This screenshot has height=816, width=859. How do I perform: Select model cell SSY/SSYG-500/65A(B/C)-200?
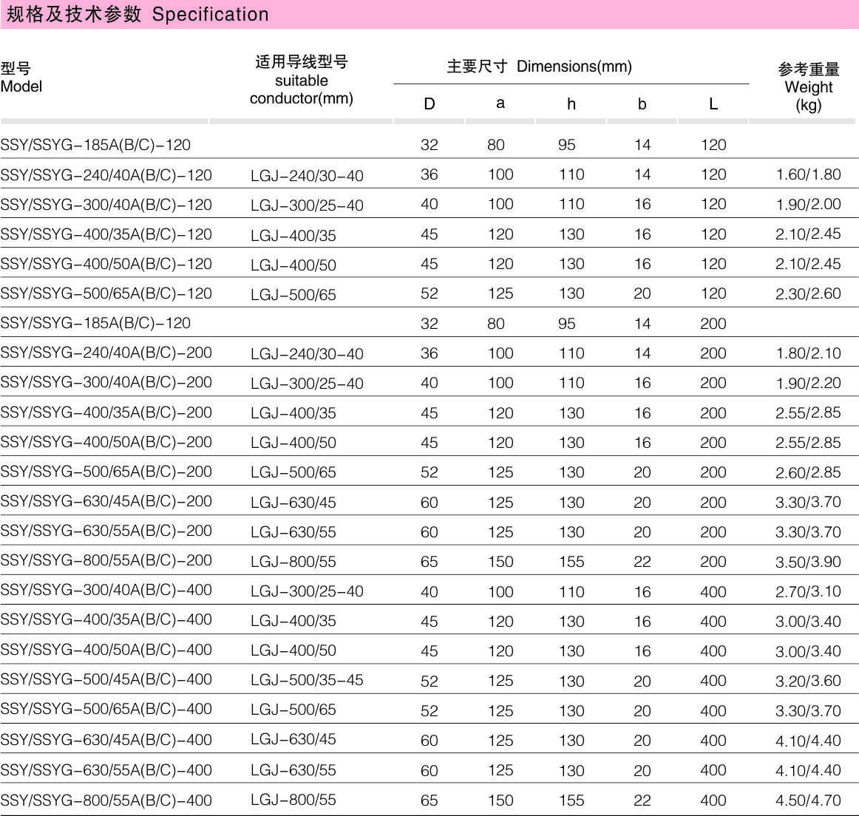[106, 472]
